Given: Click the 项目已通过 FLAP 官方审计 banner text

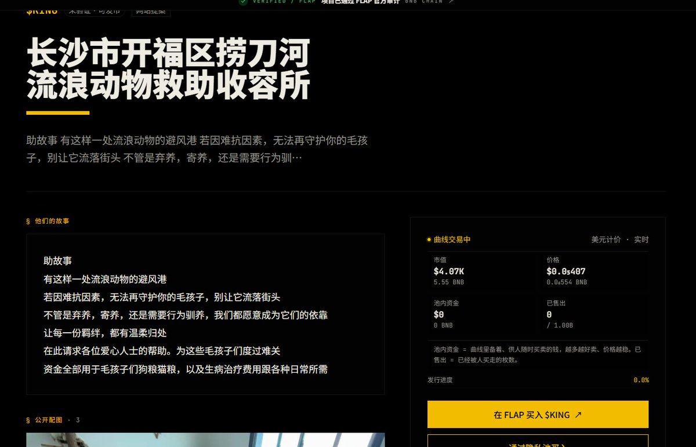Looking at the screenshot, I should point(360,2).
